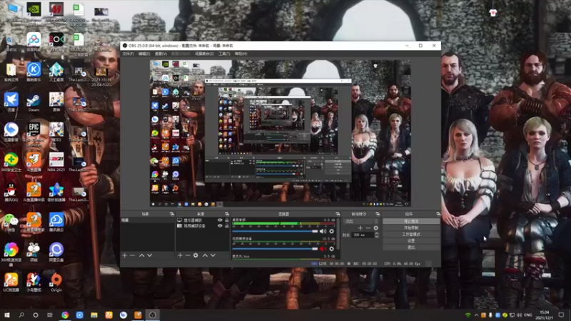The width and height of the screenshot is (571, 321).
Task: Unmute the red speaker for video capture device
Action: [323, 249]
